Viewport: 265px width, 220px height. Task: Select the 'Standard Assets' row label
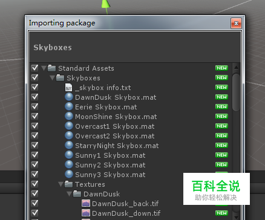[x=86, y=68]
